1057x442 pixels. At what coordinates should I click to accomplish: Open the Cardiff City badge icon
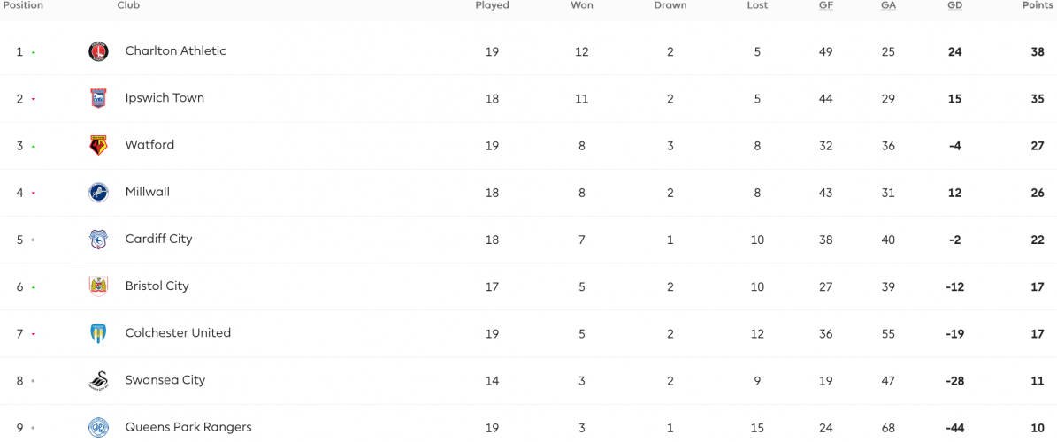tap(98, 240)
